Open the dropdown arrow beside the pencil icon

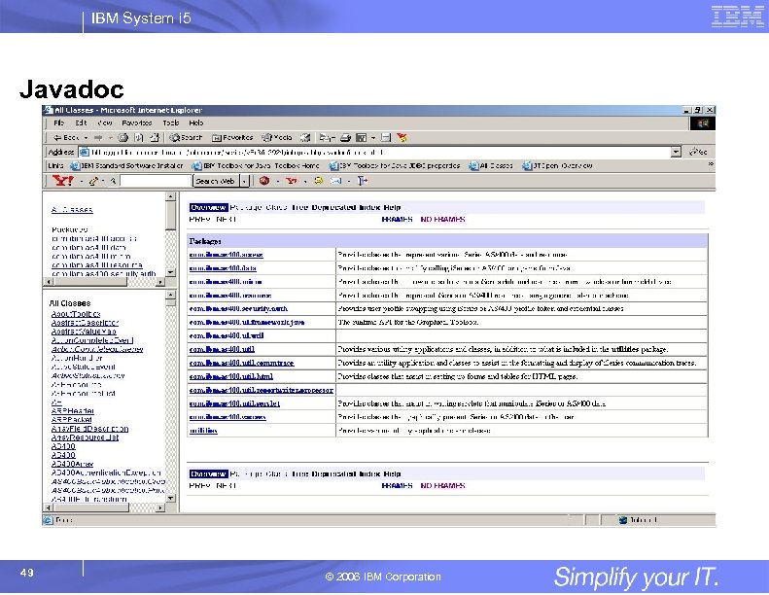(103, 182)
